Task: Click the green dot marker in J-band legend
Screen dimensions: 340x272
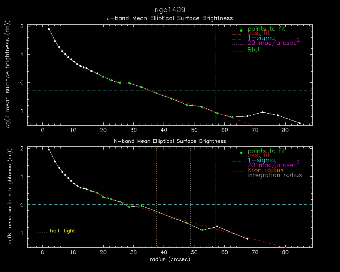Action: click(241, 30)
